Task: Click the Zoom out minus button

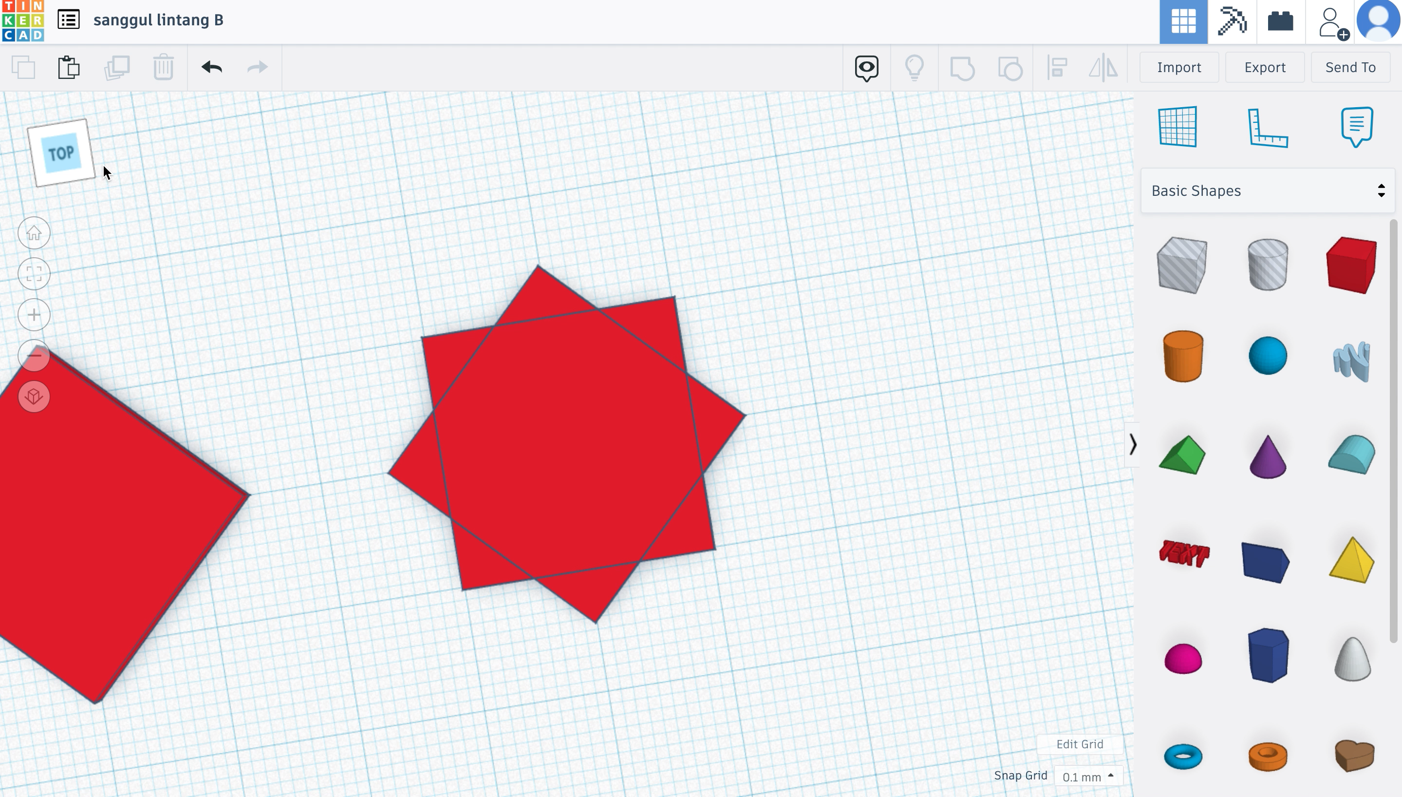Action: (x=34, y=356)
